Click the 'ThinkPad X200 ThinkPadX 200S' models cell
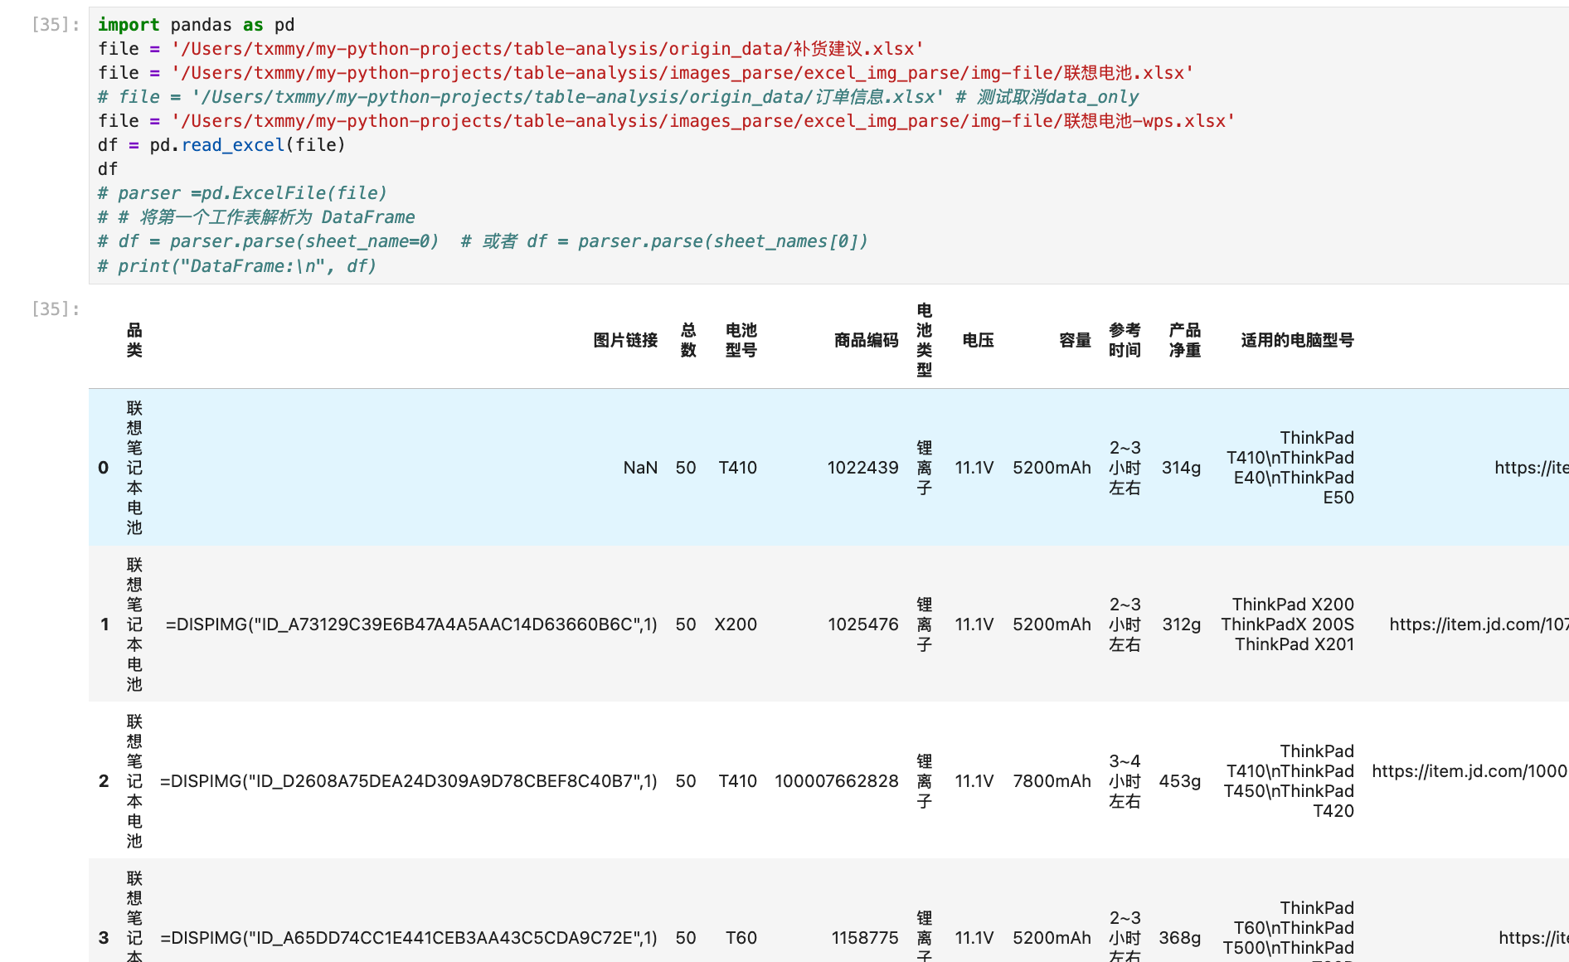 [x=1287, y=624]
